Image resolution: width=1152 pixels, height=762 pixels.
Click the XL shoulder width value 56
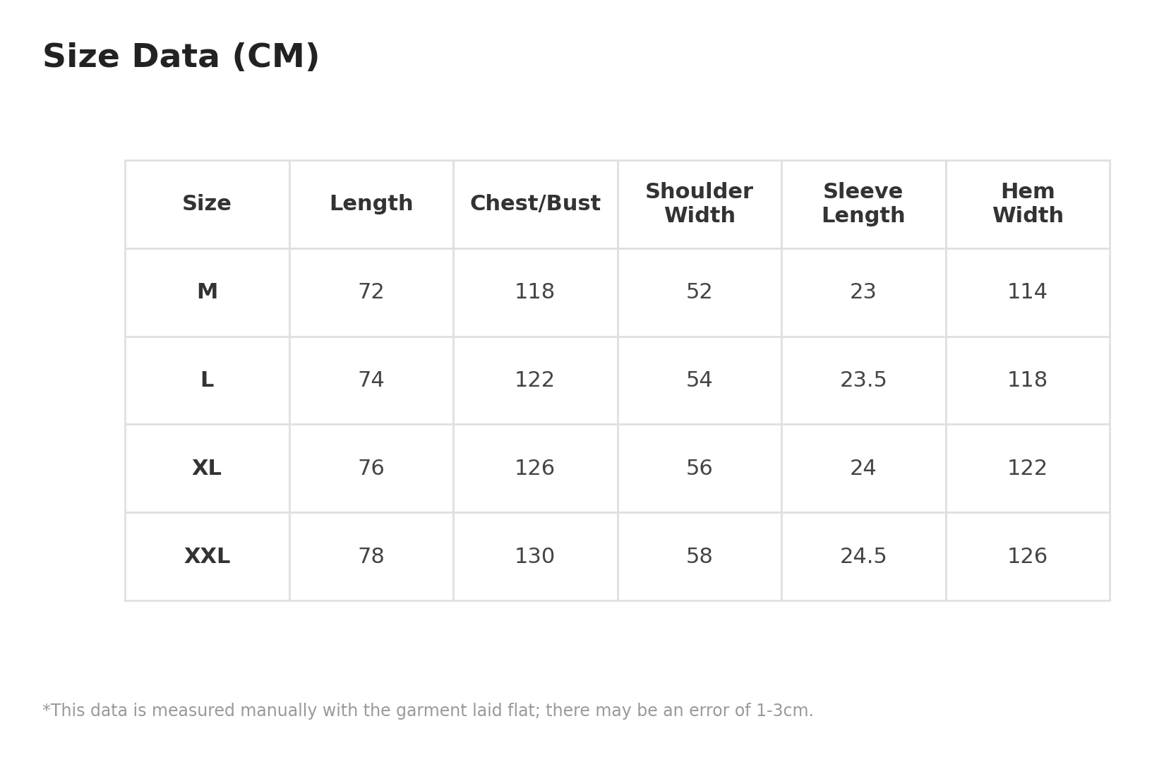700,468
